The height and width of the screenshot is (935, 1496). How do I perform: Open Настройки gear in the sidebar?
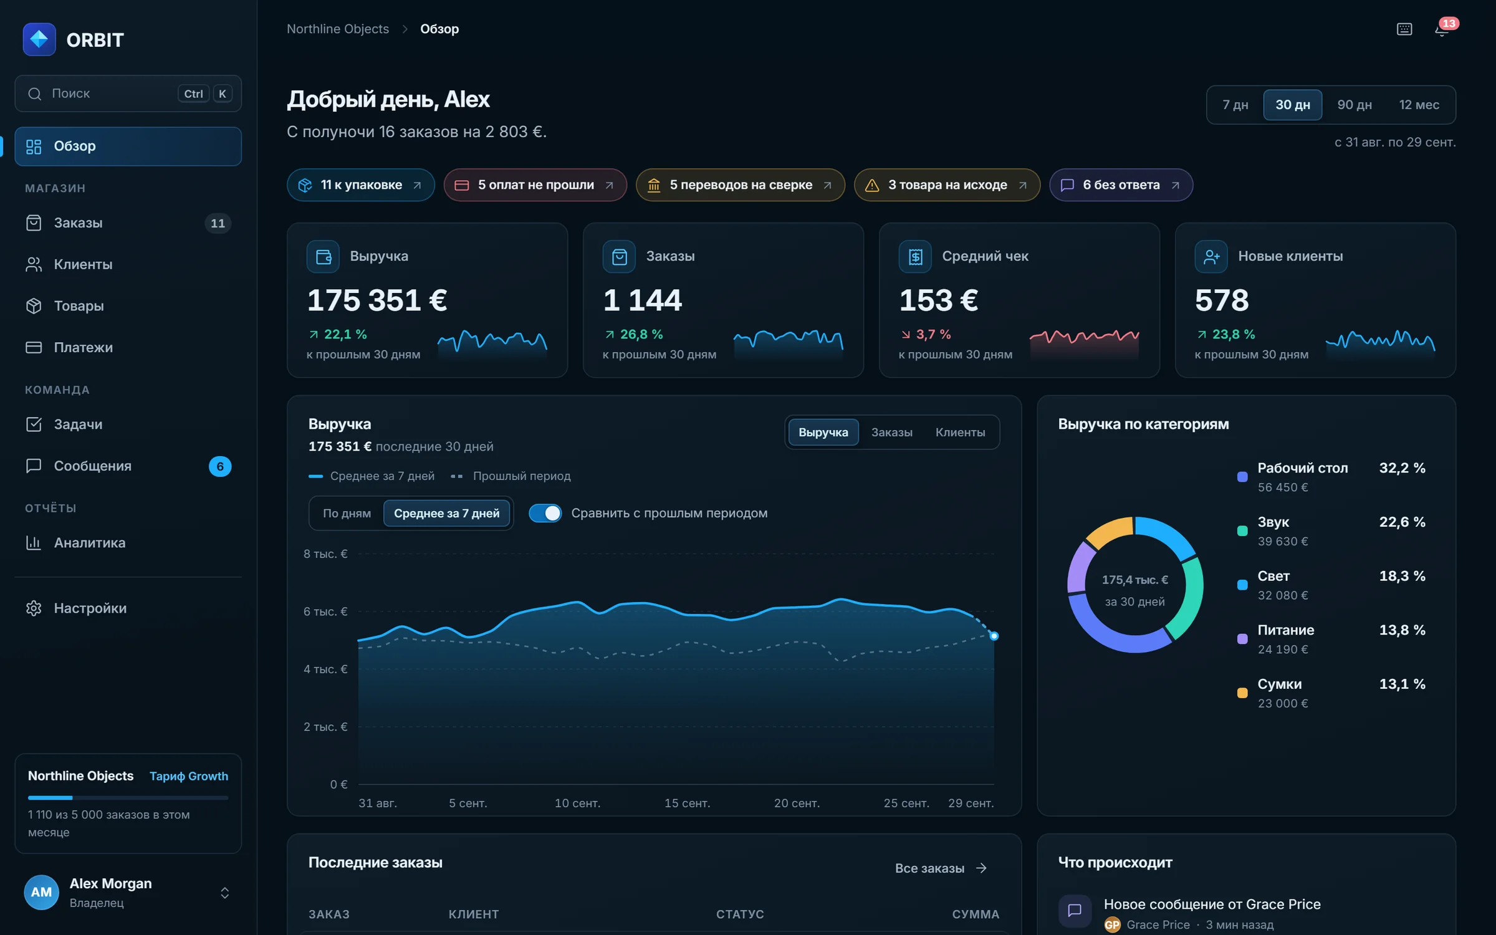[x=128, y=608]
